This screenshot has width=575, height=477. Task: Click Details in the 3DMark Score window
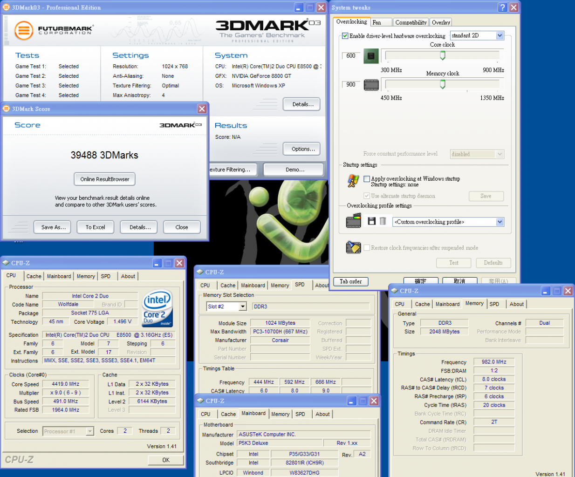139,227
